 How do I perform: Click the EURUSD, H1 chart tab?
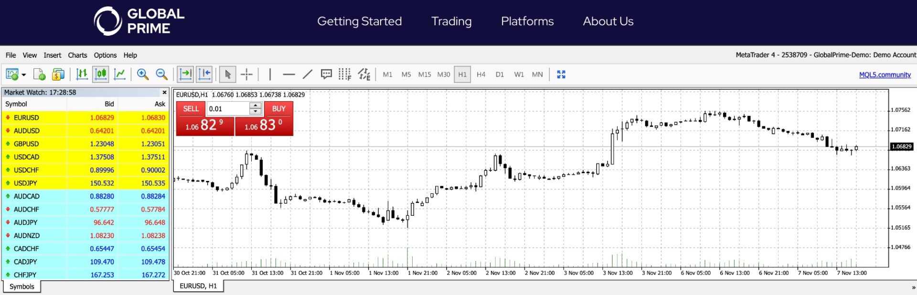198,286
